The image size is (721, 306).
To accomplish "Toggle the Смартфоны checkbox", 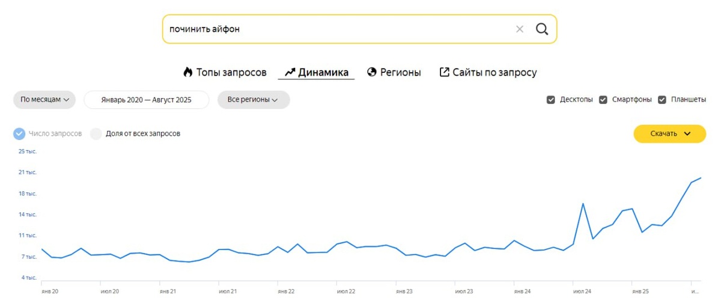I will pos(603,100).
